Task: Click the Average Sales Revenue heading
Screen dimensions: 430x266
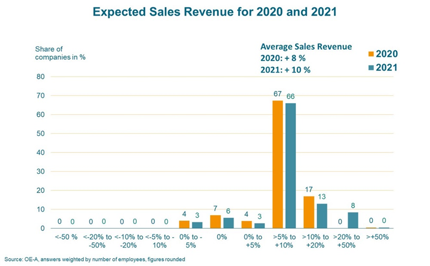Action: click(x=306, y=47)
